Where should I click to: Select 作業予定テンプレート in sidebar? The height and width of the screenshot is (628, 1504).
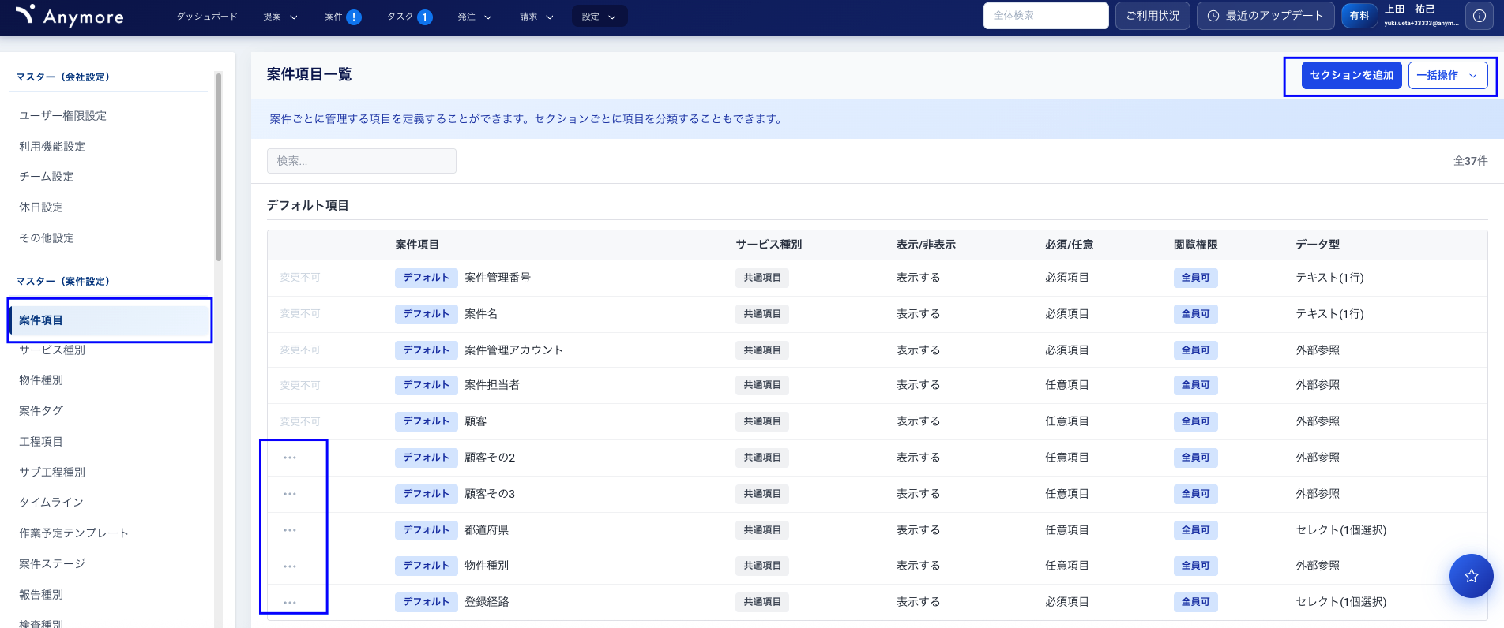coord(73,533)
